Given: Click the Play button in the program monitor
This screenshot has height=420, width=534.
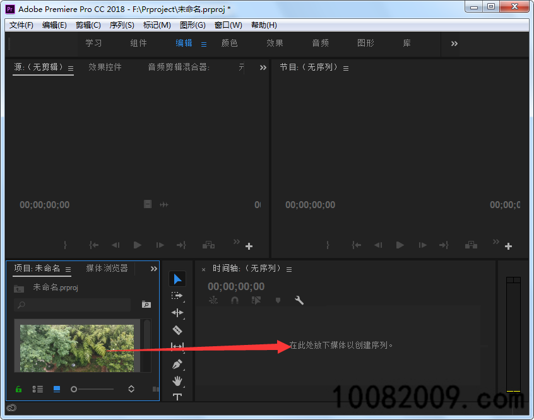Looking at the screenshot, I should (400, 245).
